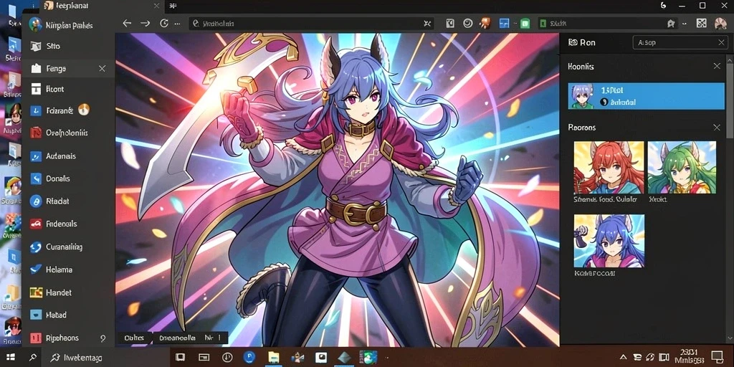The image size is (734, 367).
Task: Click the smiley face toolbar icon
Action: point(467,23)
